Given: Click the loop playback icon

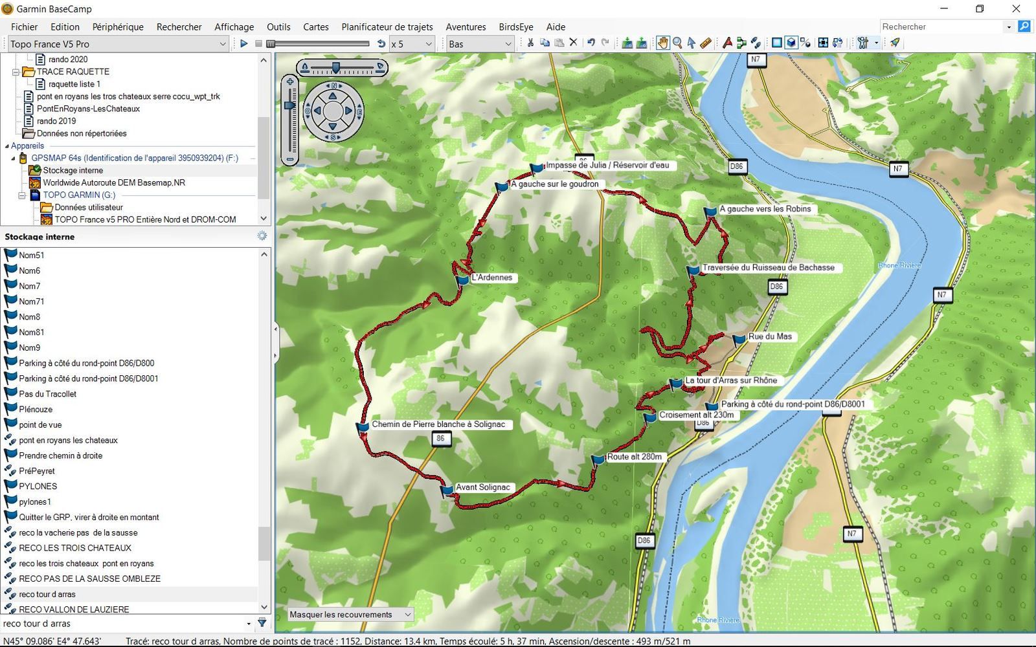Looking at the screenshot, I should coord(381,44).
